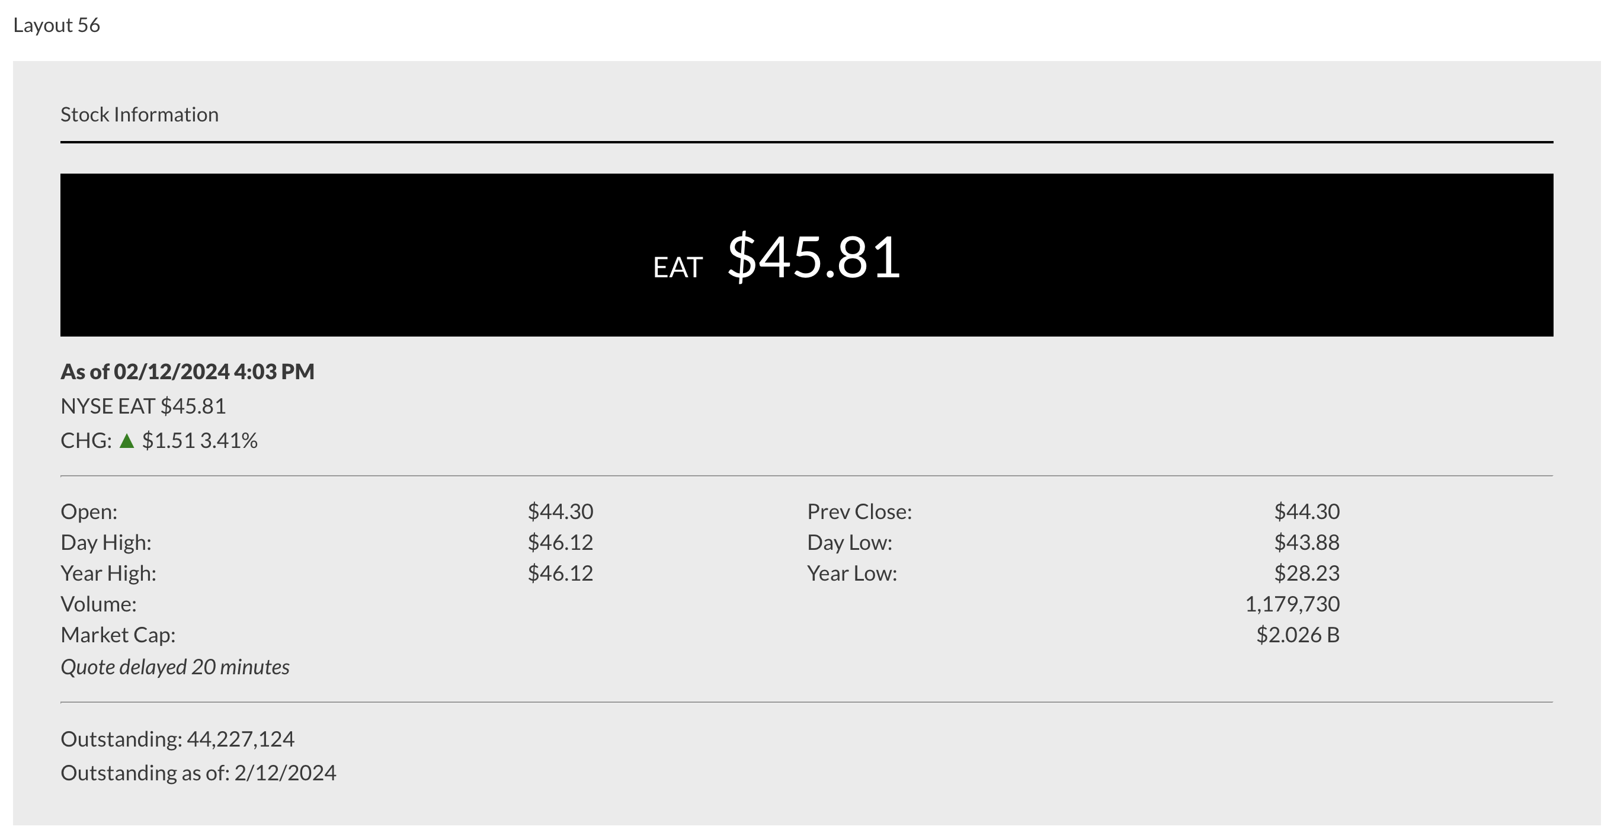The height and width of the screenshot is (839, 1614).
Task: Click the $1.51 3.41% change value
Action: 199,440
